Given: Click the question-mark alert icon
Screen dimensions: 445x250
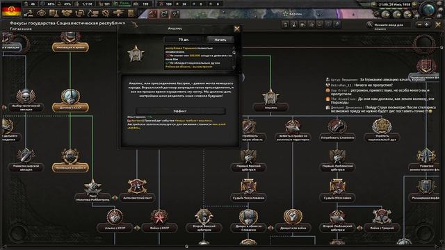Looking at the screenshot, I should point(175,14).
